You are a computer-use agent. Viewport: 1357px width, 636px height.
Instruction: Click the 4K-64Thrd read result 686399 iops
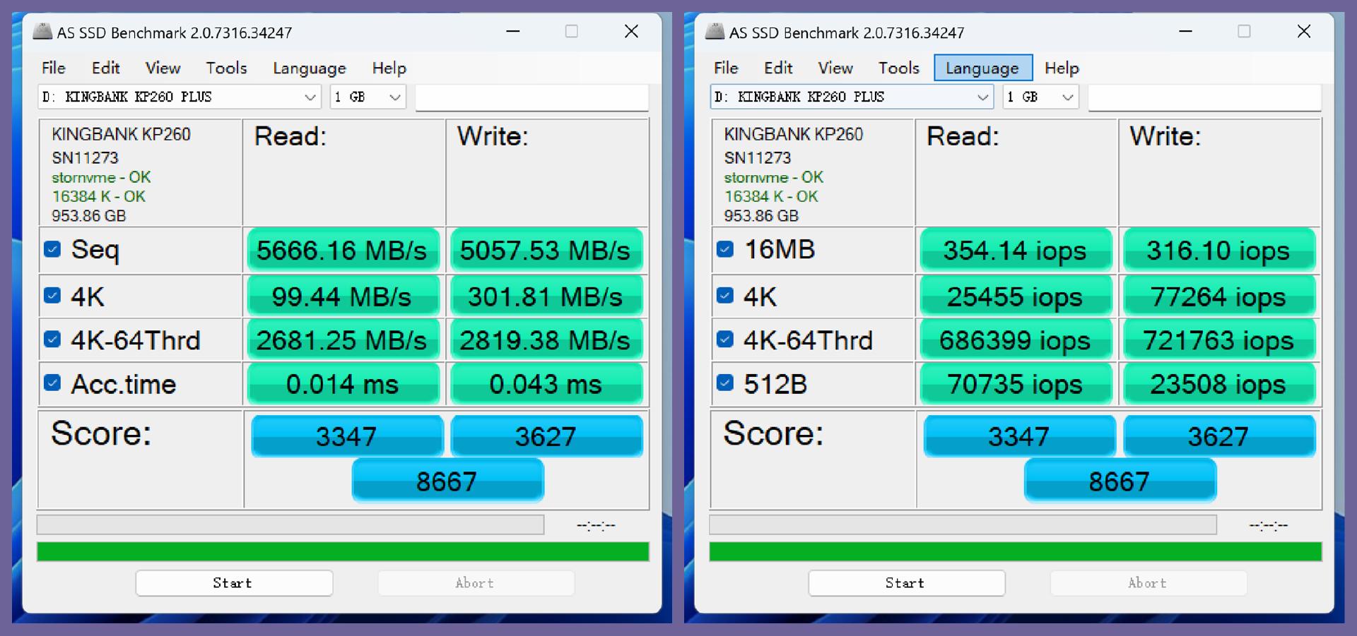(x=1016, y=340)
